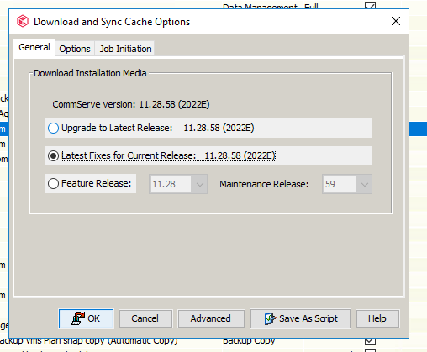Close the Download and Sync Cache Options dialog
The width and height of the screenshot is (427, 352).
tap(396, 21)
